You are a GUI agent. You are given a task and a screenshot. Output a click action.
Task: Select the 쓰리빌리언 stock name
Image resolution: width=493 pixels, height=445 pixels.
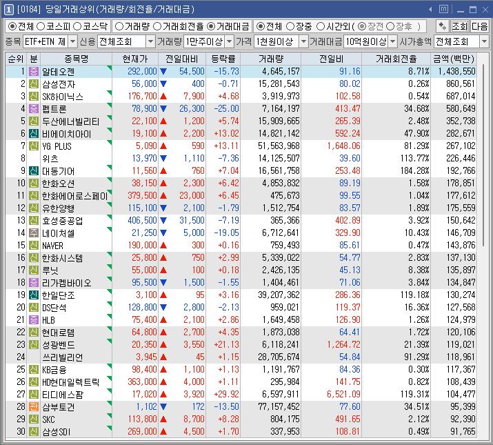coord(63,357)
